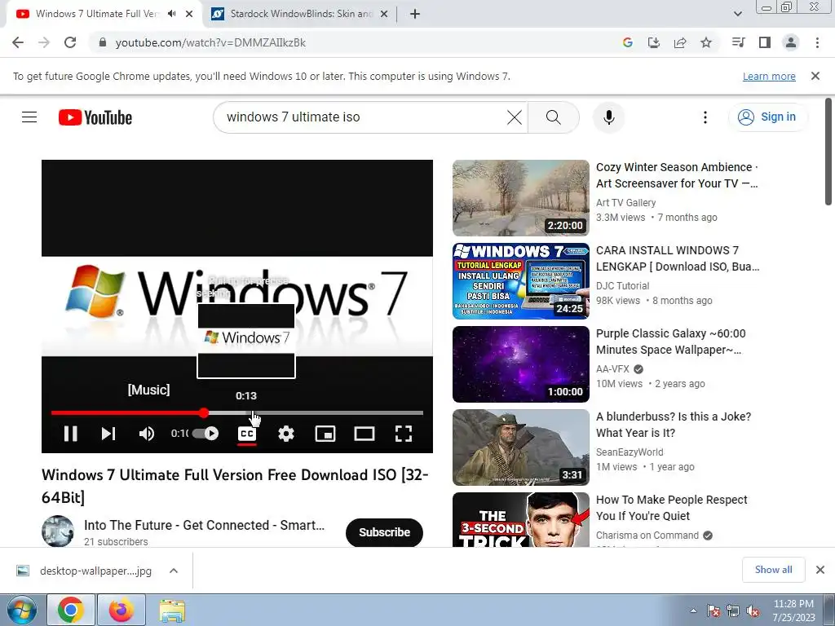Open Google icon in address bar
The image size is (835, 626).
627,42
